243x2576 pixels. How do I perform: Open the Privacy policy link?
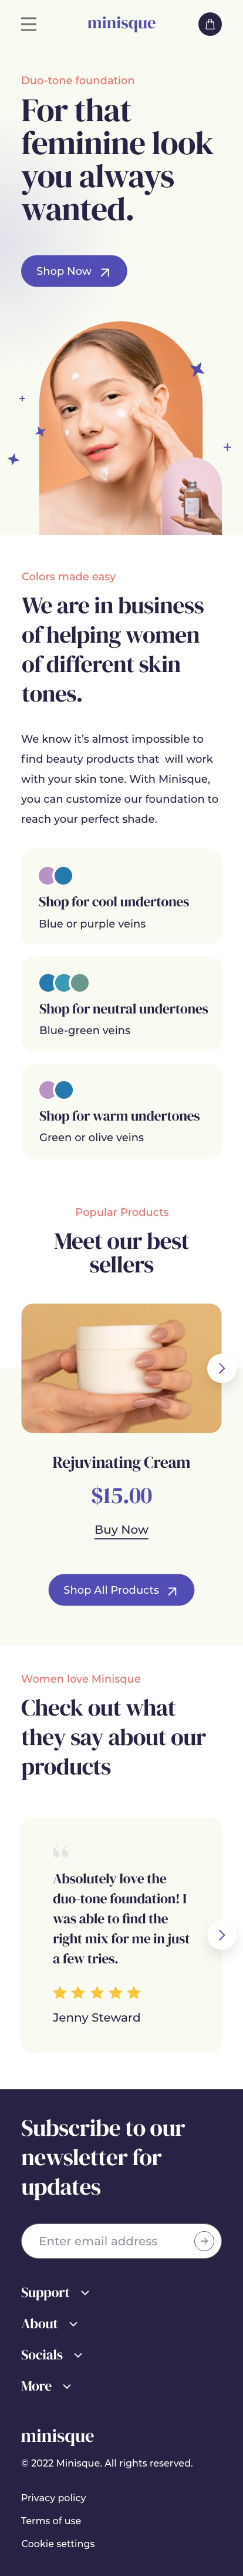pos(54,2497)
